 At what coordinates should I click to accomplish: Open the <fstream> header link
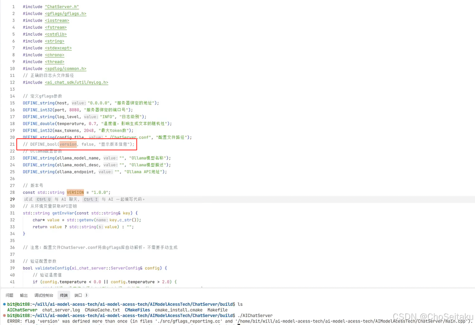(56, 27)
